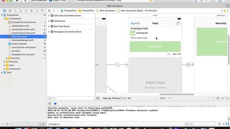230x129 pixels.
Task: Open GoogleService-Info.plist
Action: tap(23, 54)
